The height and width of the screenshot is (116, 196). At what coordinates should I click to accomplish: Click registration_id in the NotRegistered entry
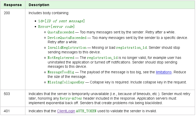102,58
